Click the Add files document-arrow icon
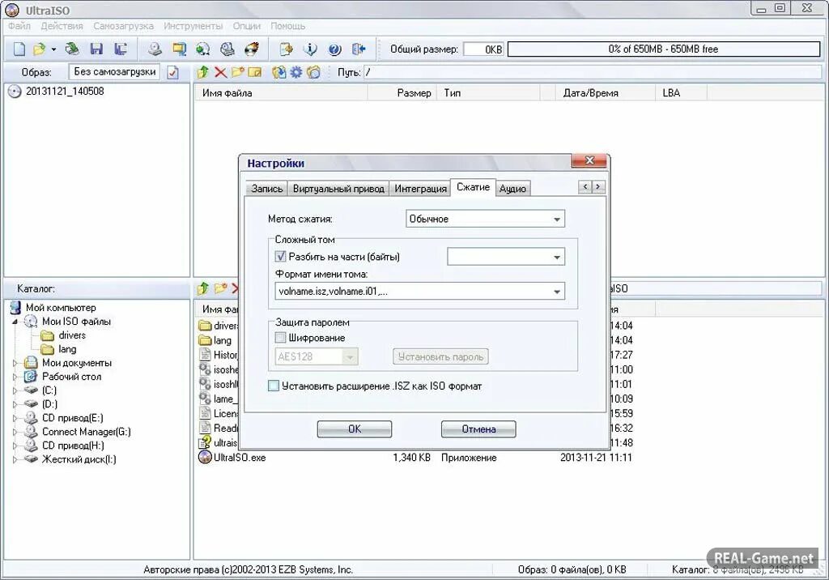This screenshot has width=829, height=580. click(x=286, y=49)
